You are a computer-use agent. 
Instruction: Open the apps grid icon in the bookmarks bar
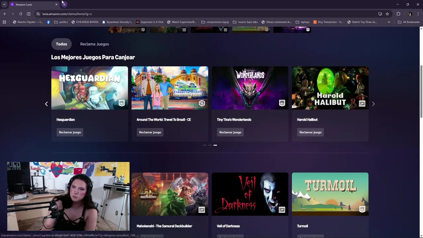tap(4, 22)
